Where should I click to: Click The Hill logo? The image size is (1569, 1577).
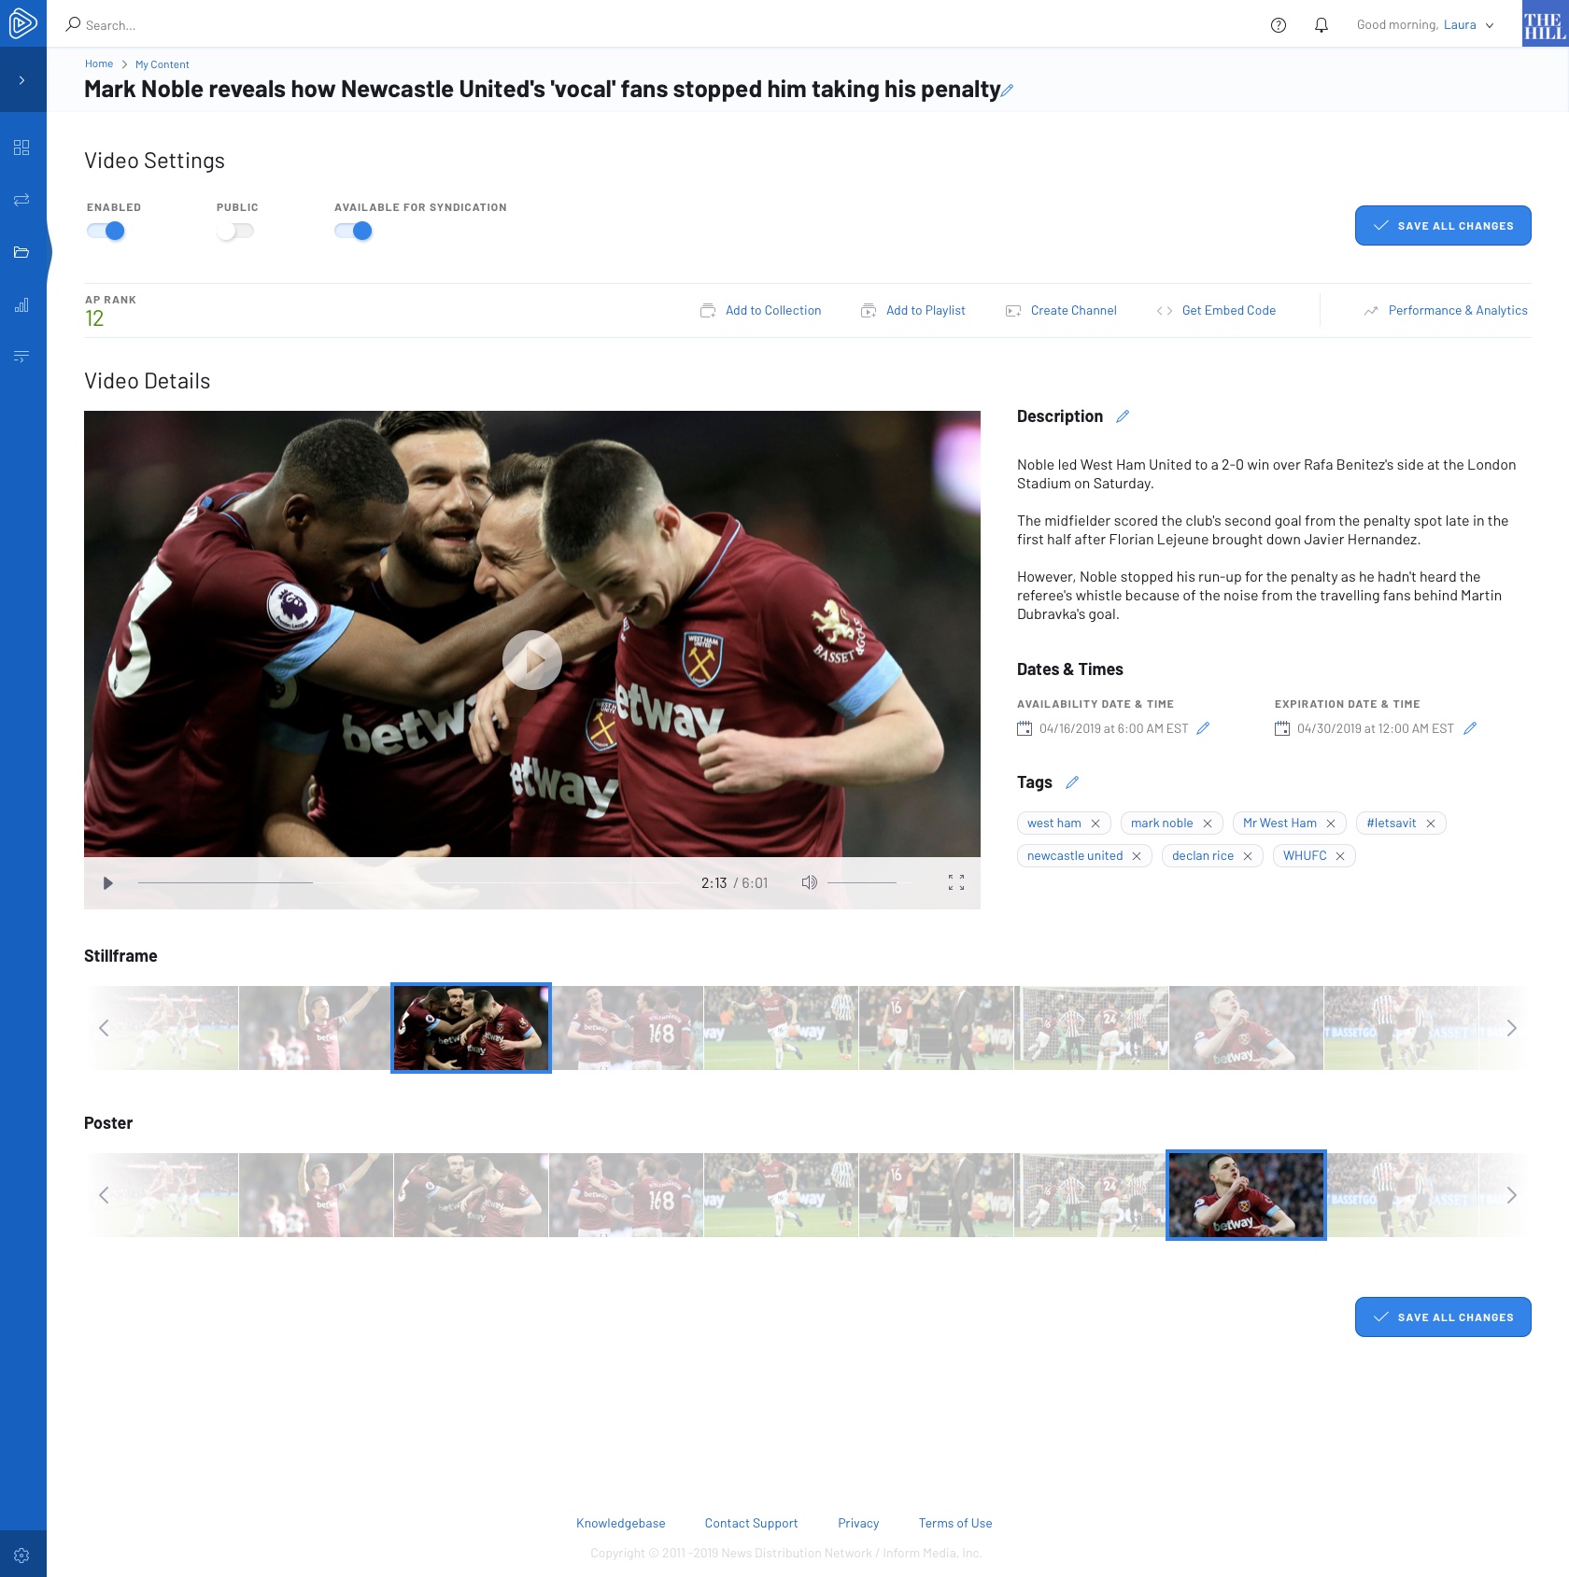click(1545, 23)
